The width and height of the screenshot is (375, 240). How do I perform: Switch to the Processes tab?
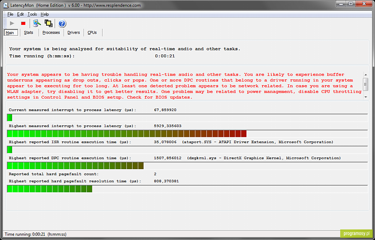pos(51,33)
